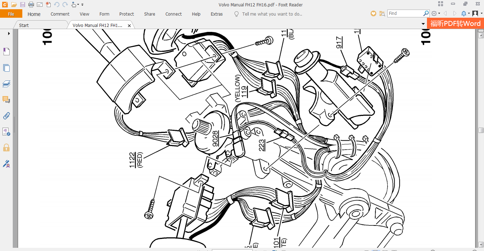Restore down the Foxit Reader window
484x251 pixels.
coord(465,4)
